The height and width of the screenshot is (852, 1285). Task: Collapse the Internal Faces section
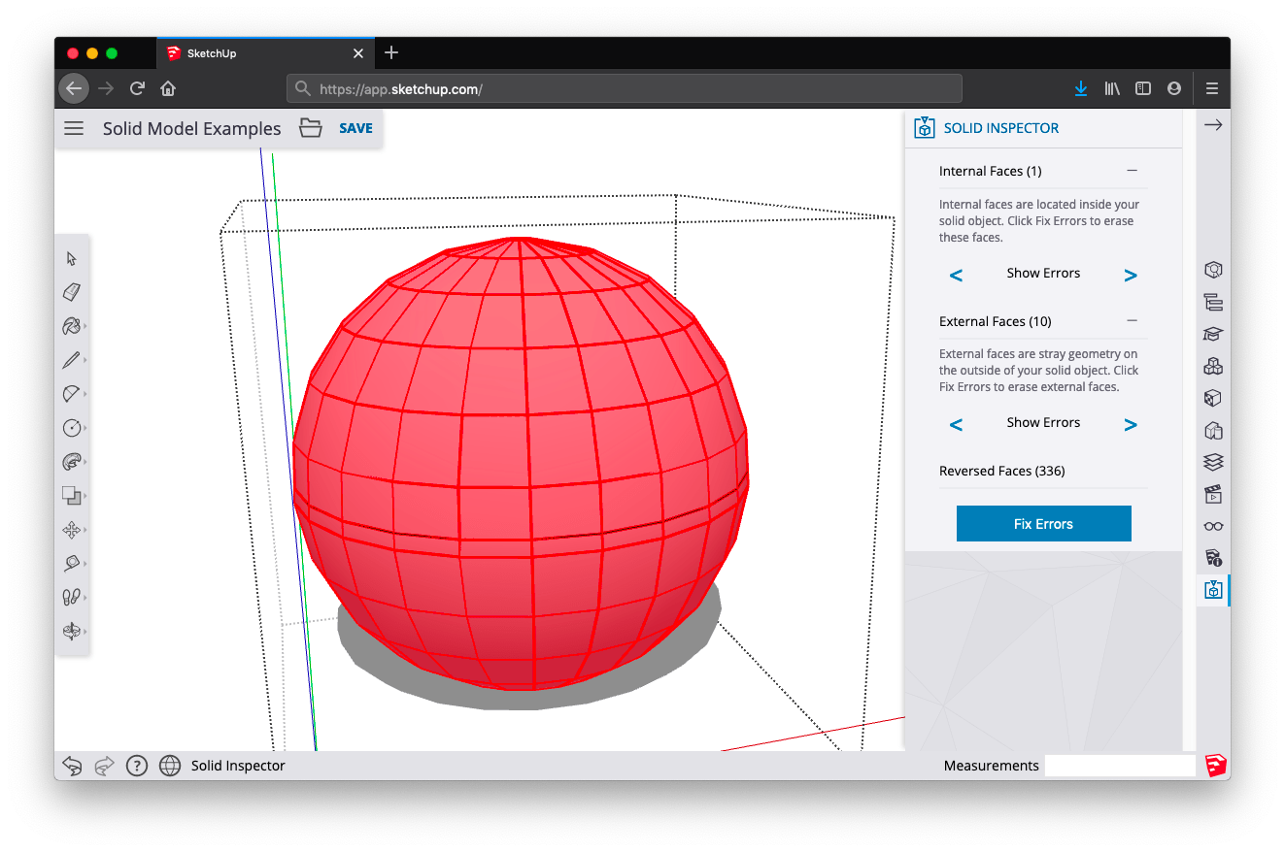click(1133, 170)
